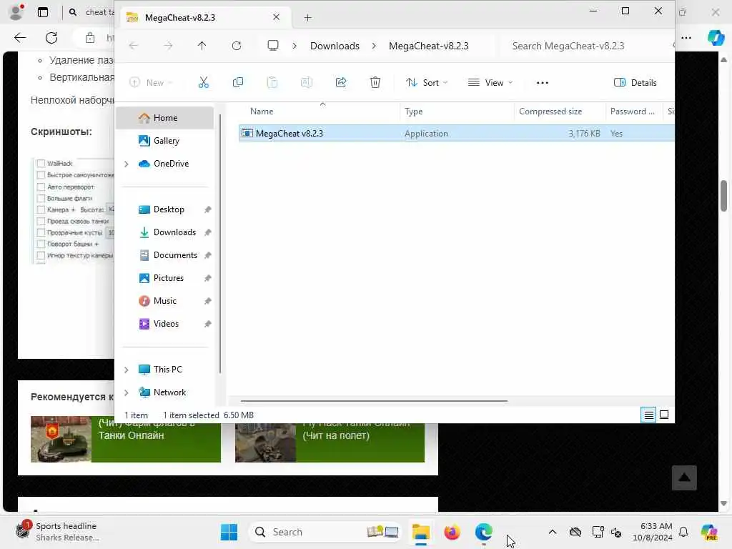Screen dimensions: 732x549
Task: Open the View dropdown
Action: click(x=490, y=83)
